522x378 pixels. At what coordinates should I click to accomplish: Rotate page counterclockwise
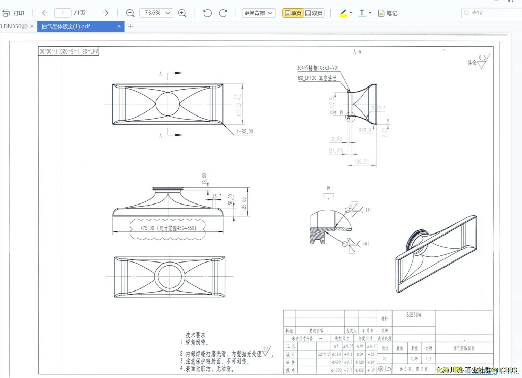207,13
